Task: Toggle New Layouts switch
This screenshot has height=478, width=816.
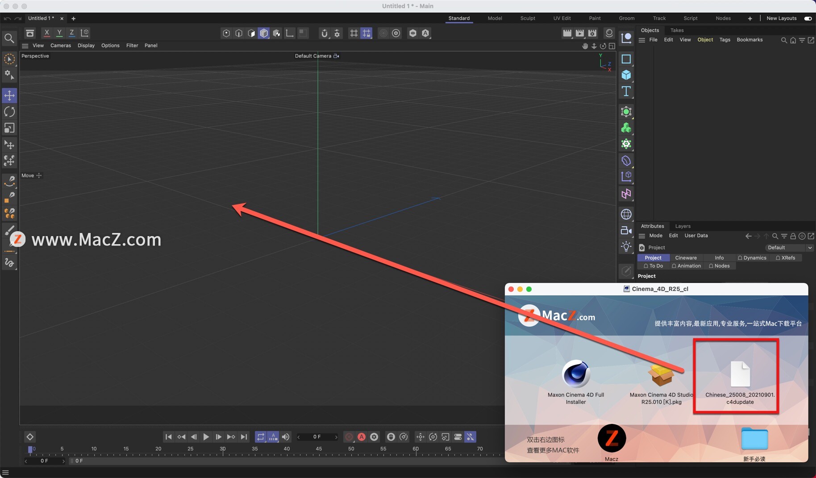Action: click(808, 18)
